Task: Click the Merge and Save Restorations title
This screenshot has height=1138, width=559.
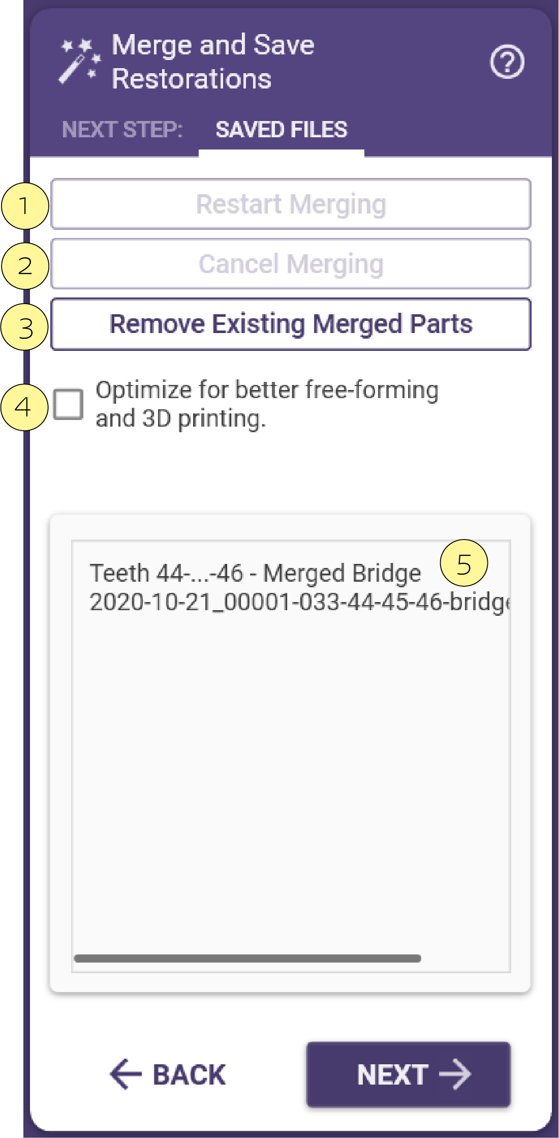Action: tap(213, 62)
